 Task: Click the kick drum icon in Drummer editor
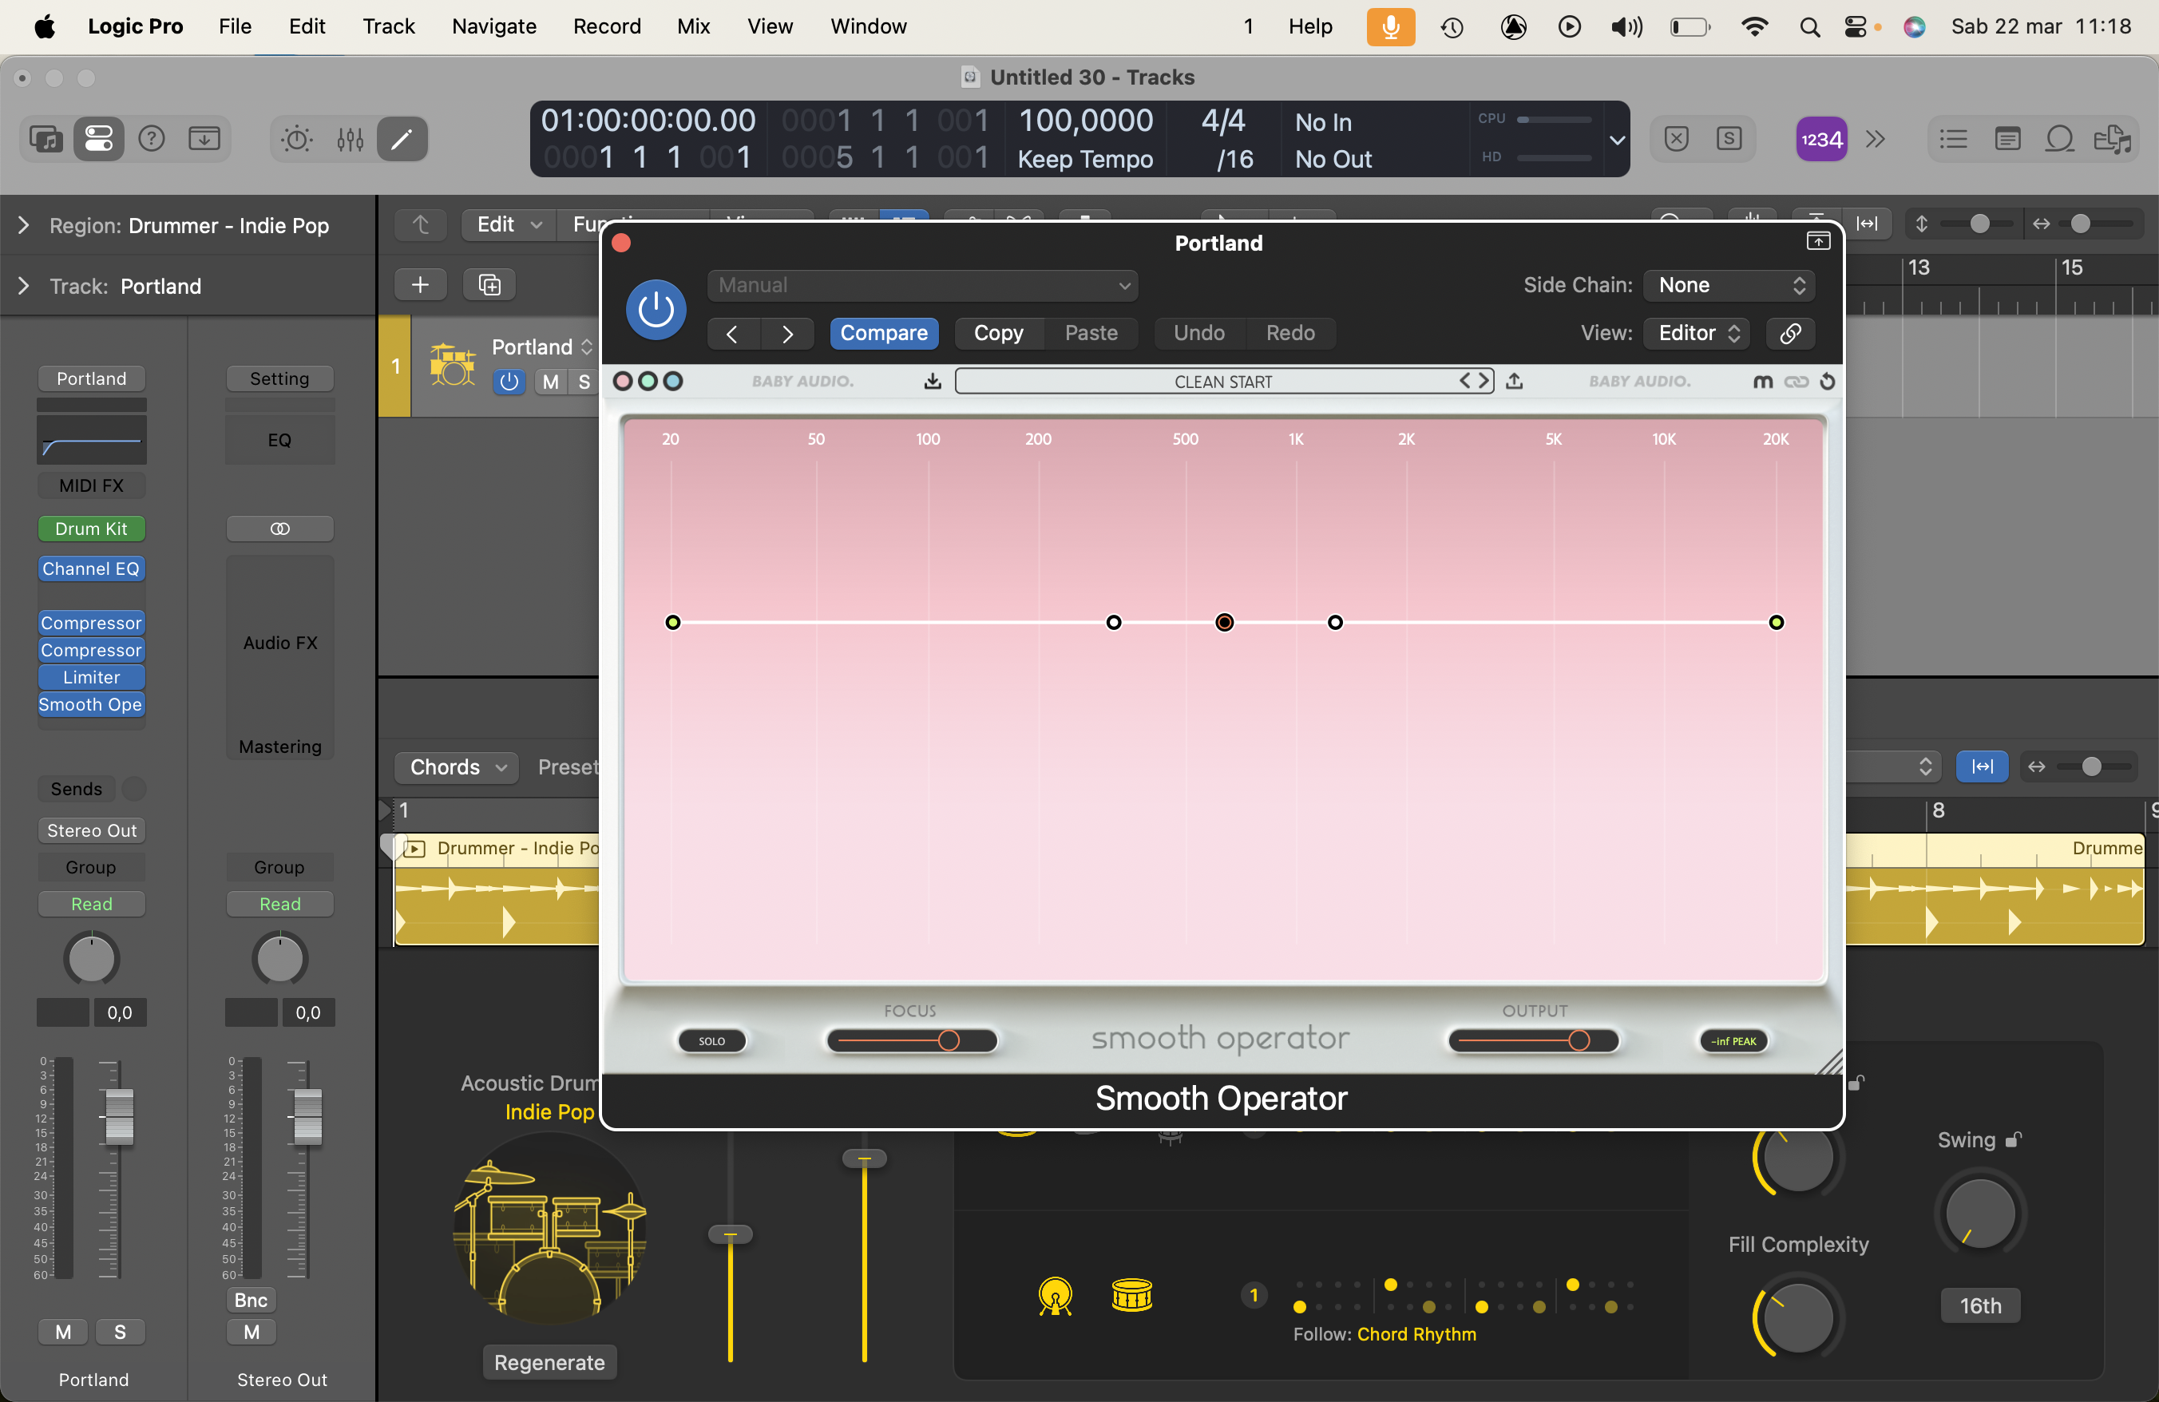[1055, 1296]
